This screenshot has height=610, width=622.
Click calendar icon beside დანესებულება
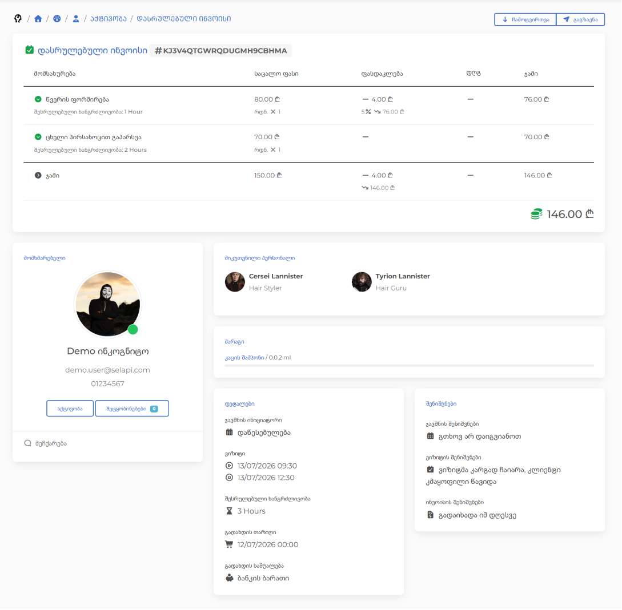229,433
